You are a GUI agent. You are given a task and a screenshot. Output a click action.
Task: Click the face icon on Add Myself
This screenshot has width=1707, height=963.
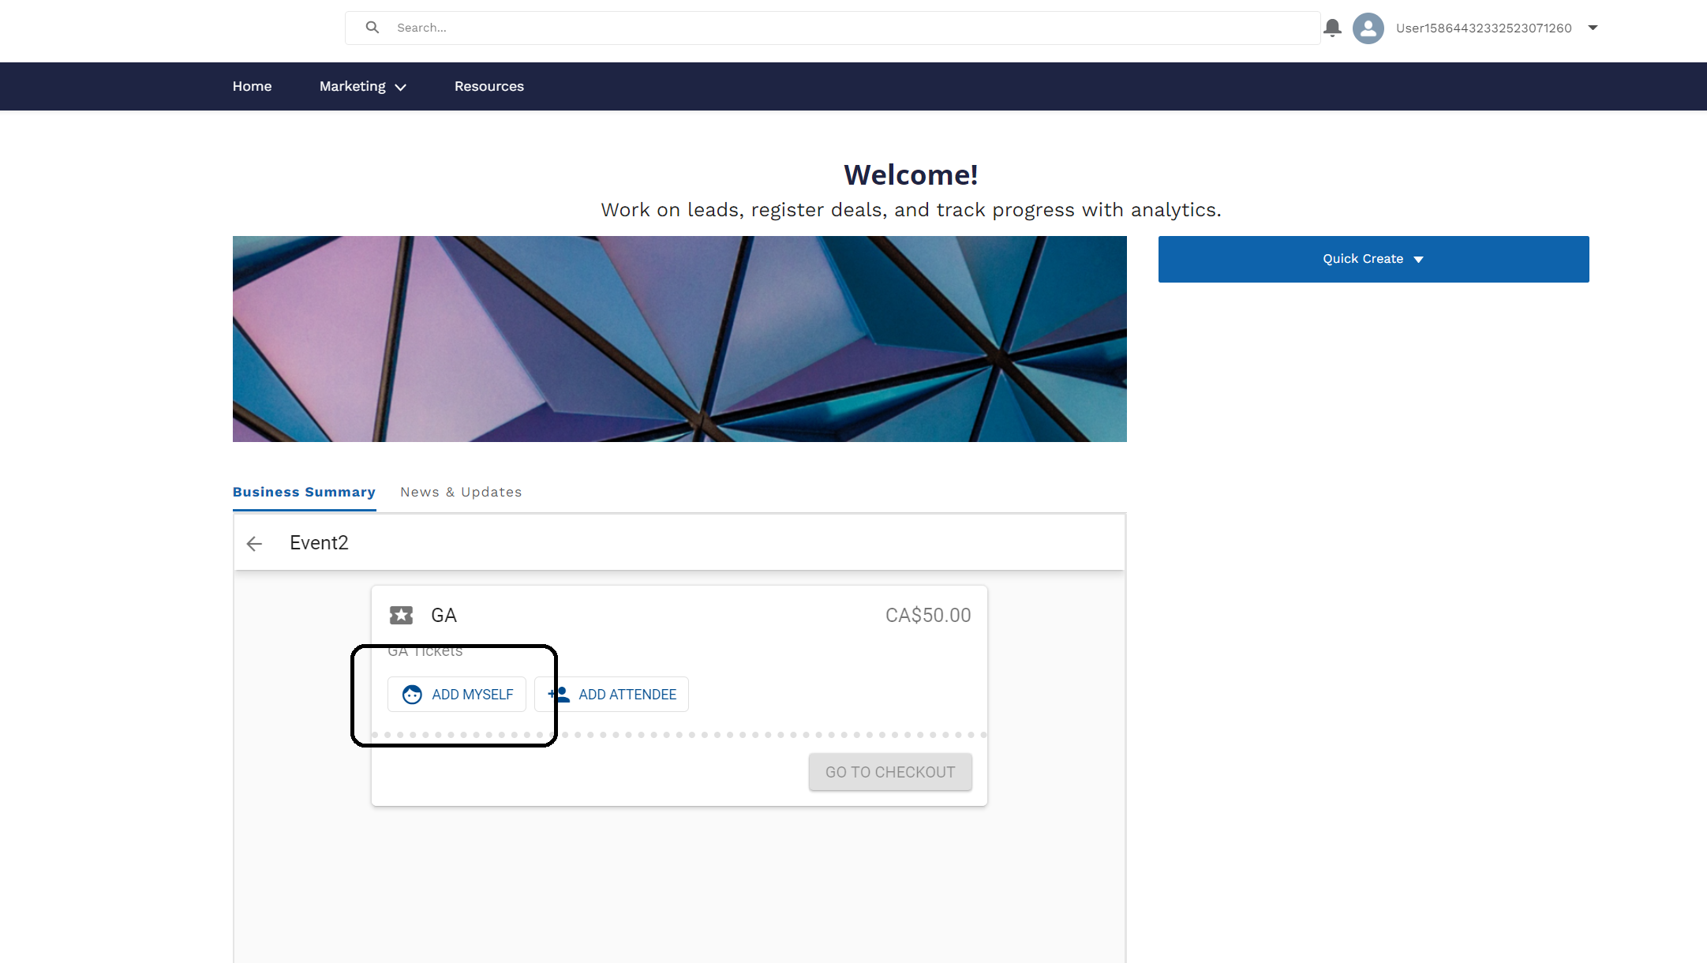412,695
